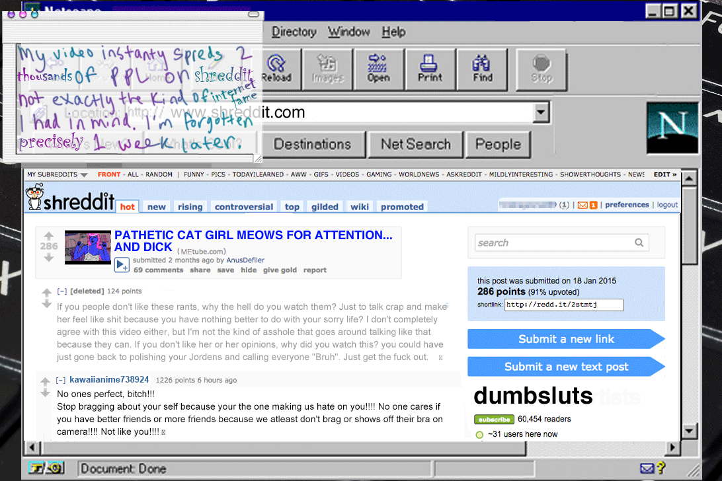Open the Directory menu

294,32
